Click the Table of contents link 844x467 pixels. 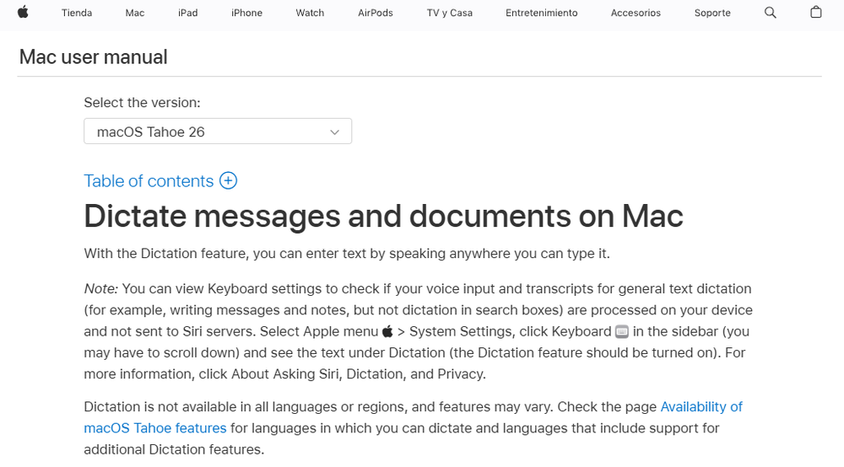[x=149, y=181]
